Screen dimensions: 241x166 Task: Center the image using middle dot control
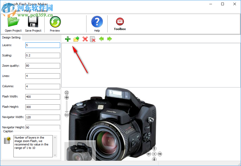pos(154,154)
